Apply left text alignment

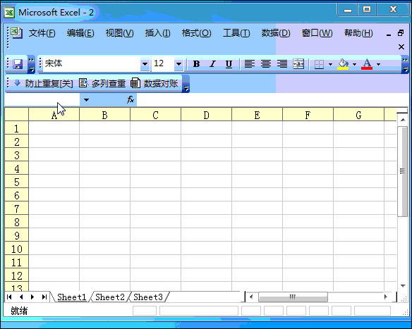(250, 63)
